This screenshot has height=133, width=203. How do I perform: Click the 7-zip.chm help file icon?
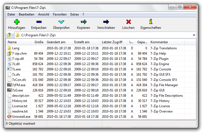(9, 53)
